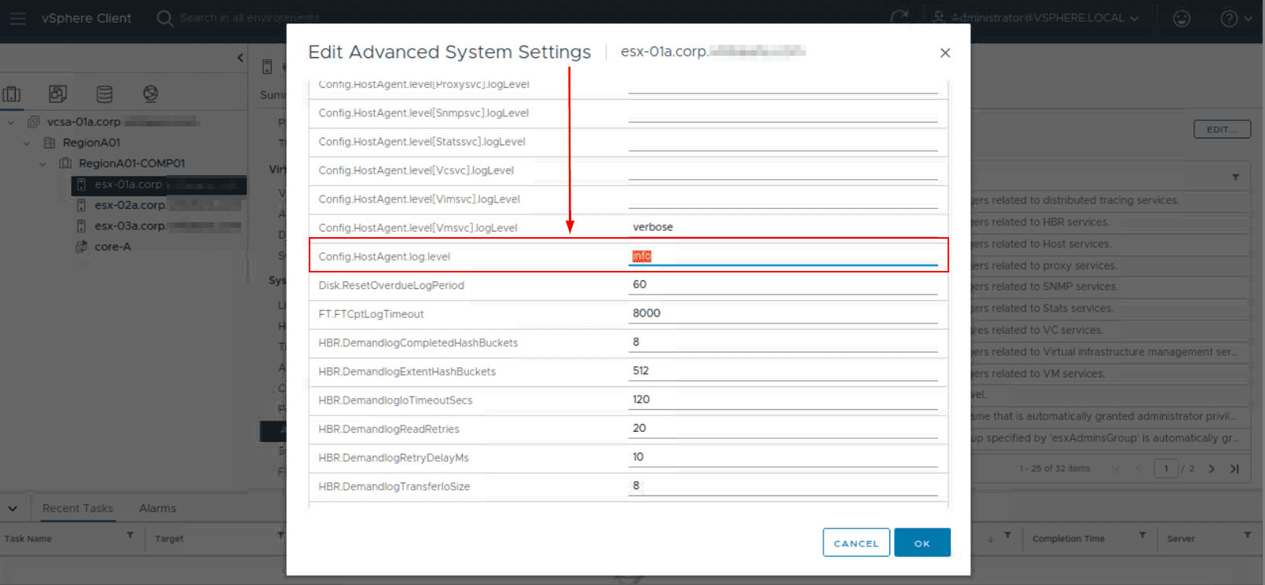The width and height of the screenshot is (1265, 585).
Task: Switch to Alarms tab
Action: pyautogui.click(x=157, y=508)
